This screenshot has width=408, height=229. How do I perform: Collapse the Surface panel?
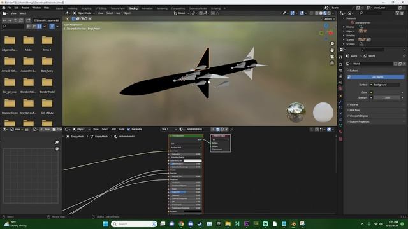click(353, 71)
